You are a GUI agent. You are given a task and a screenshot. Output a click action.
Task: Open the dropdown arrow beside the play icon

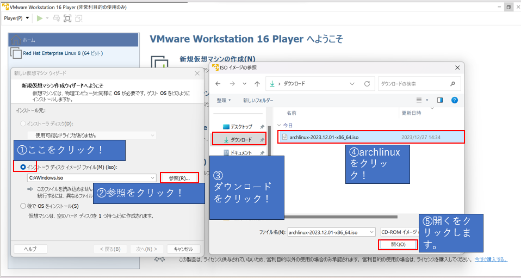[x=47, y=18]
